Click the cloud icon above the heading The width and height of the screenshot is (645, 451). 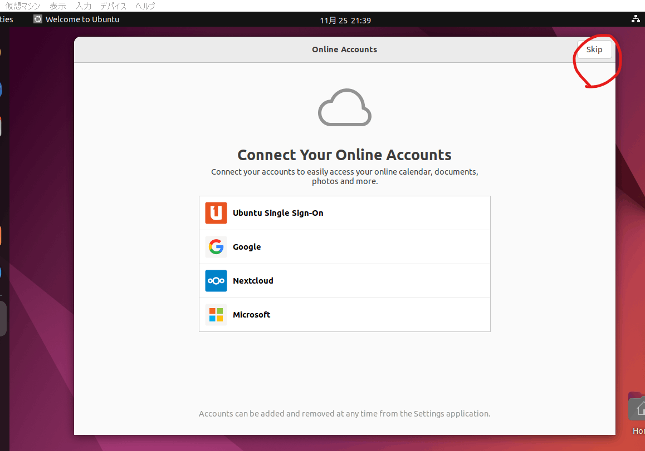[345, 107]
